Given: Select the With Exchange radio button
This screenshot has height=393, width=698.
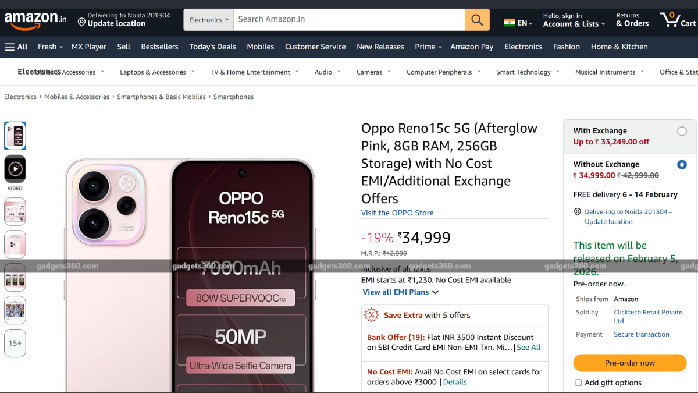Looking at the screenshot, I should click(682, 132).
